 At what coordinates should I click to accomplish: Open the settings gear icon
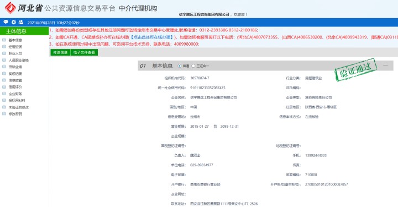point(14,22)
